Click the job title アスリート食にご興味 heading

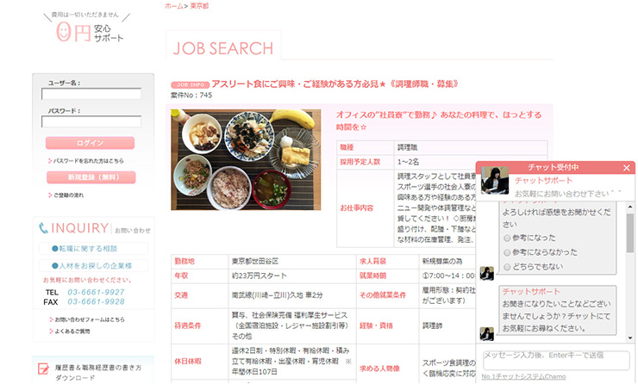click(335, 84)
